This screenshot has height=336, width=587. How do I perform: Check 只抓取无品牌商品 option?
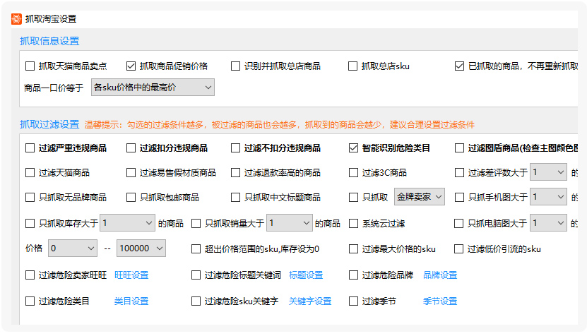[30, 197]
